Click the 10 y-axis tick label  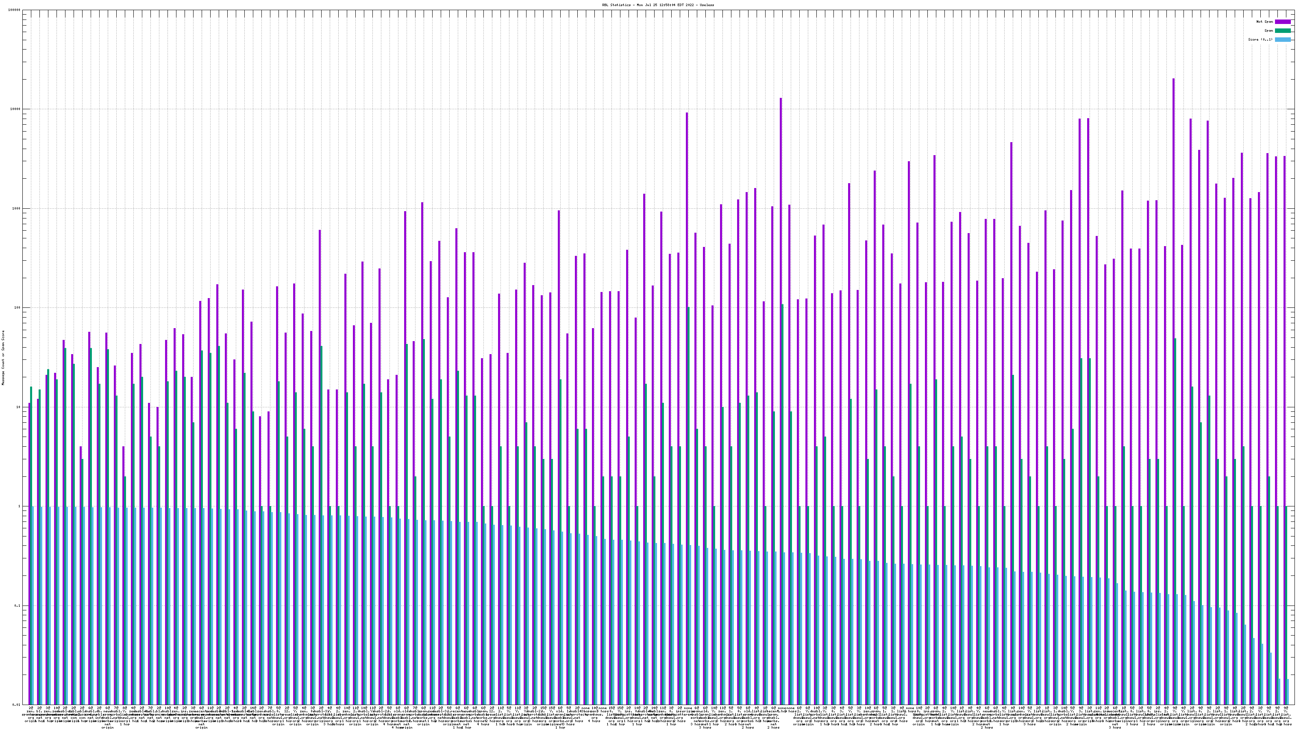coord(19,407)
